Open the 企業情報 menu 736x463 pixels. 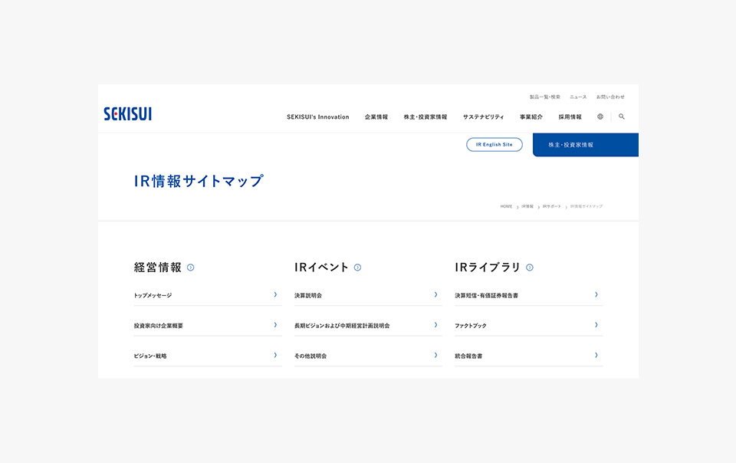click(376, 117)
